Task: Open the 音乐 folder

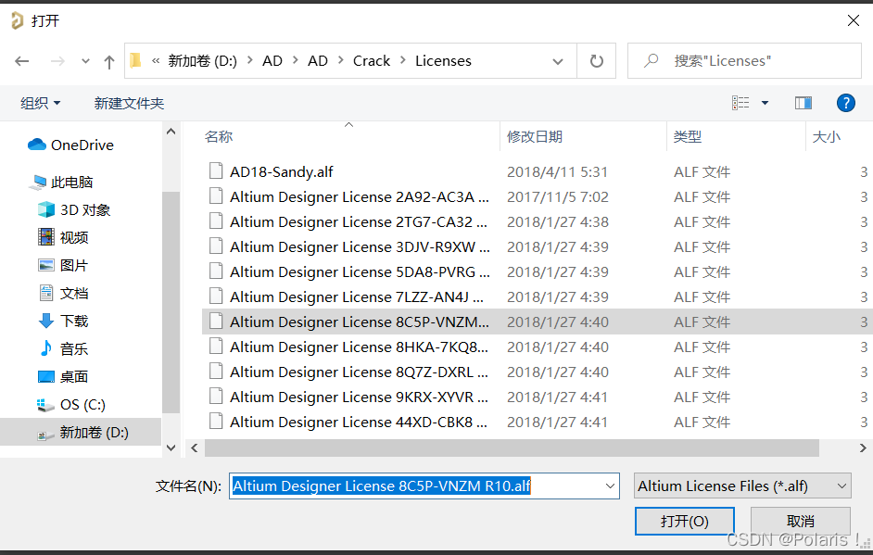Action: click(63, 349)
